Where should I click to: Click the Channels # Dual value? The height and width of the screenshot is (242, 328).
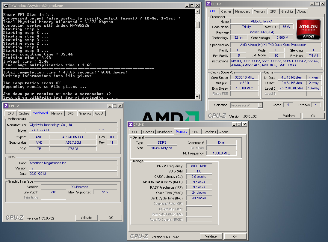coord(221,142)
